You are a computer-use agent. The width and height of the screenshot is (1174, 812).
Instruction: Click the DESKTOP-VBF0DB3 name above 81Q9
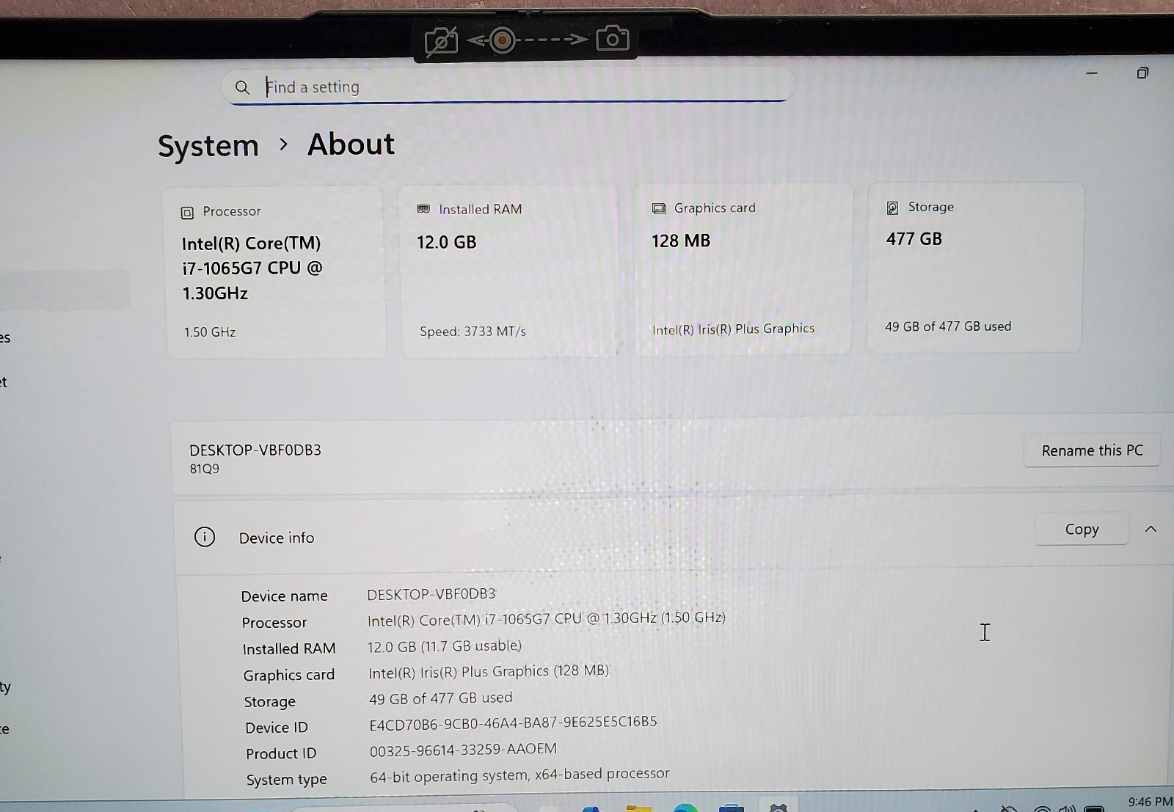pos(255,450)
